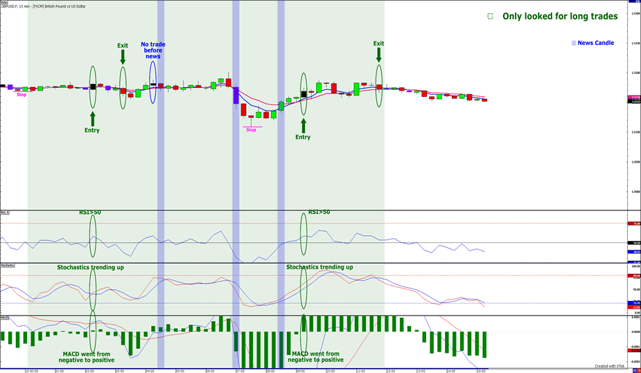
Task: Click the GBPUSD.F 15 min chart title
Action: 44,6
